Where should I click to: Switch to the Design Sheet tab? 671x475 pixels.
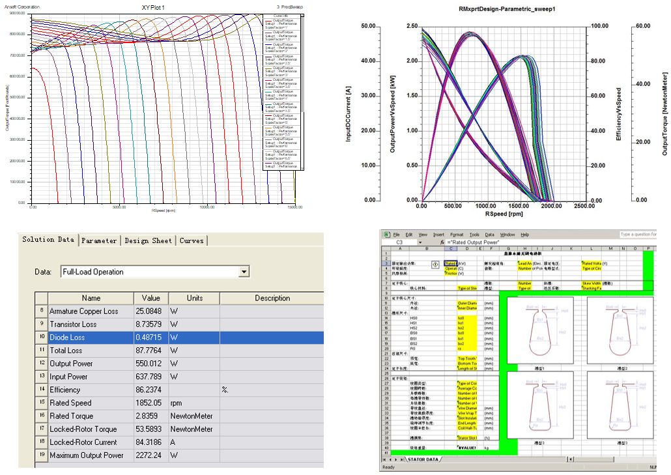coord(148,240)
